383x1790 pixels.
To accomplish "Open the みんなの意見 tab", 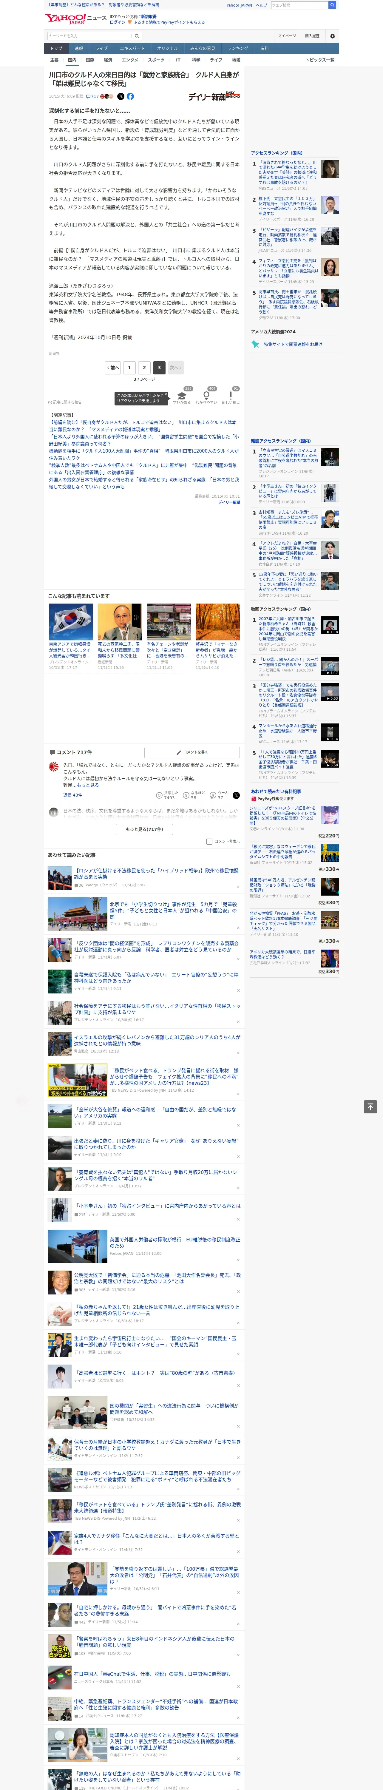I will pyautogui.click(x=202, y=48).
